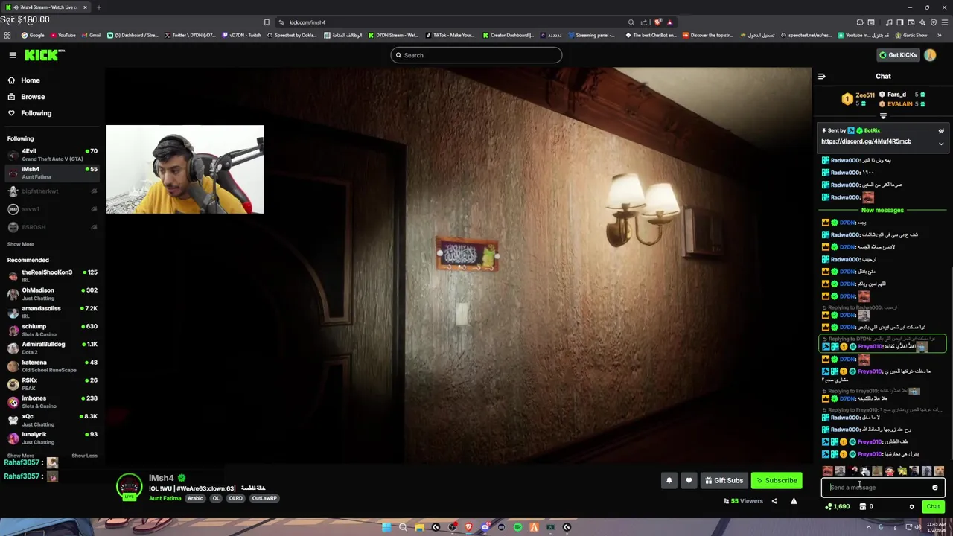Open iMsh4 followed channel

coord(52,173)
